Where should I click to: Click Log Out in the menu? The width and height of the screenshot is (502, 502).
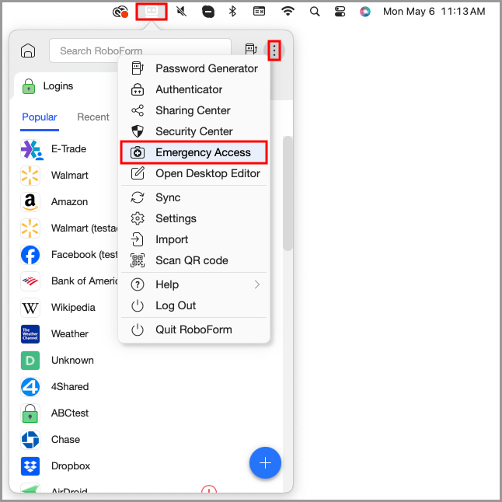click(194, 305)
